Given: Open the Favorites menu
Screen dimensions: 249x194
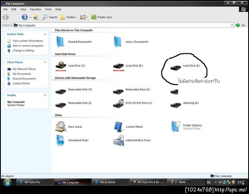Looking at the screenshot, I should [x=36, y=10].
